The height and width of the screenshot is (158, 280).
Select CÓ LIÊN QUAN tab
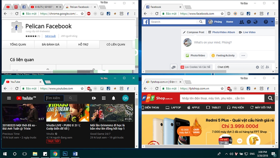[116, 44]
